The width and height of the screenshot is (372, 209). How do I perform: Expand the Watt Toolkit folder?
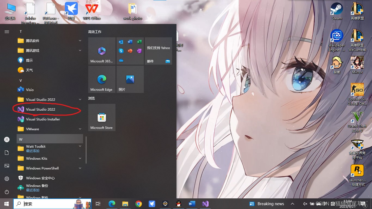[x=80, y=146]
